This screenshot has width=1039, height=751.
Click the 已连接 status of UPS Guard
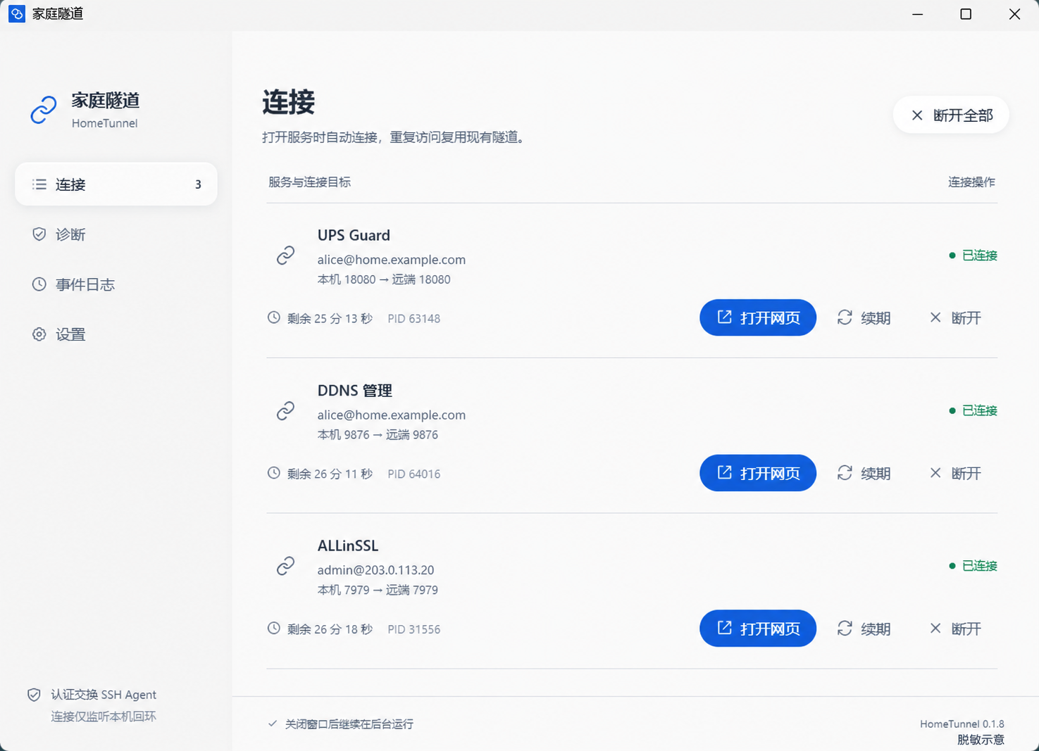(973, 255)
